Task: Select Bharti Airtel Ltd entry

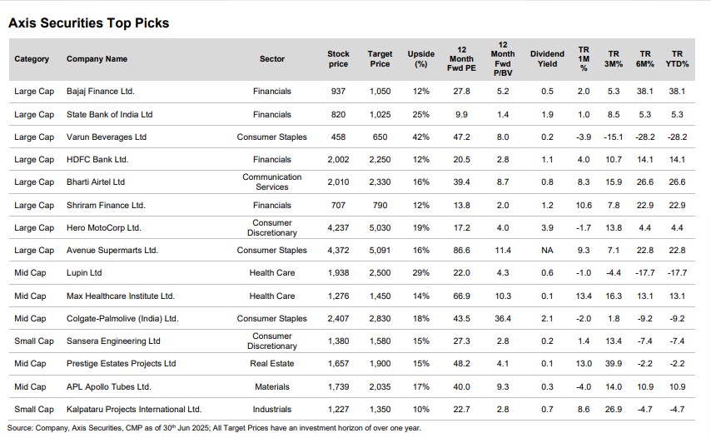Action: pyautogui.click(x=96, y=182)
